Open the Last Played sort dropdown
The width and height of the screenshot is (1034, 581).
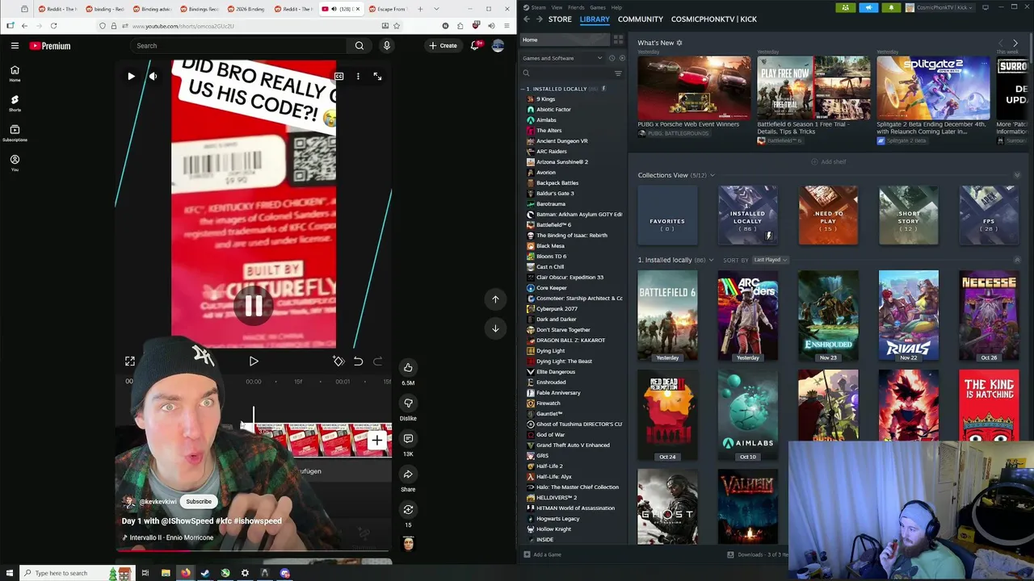point(770,260)
